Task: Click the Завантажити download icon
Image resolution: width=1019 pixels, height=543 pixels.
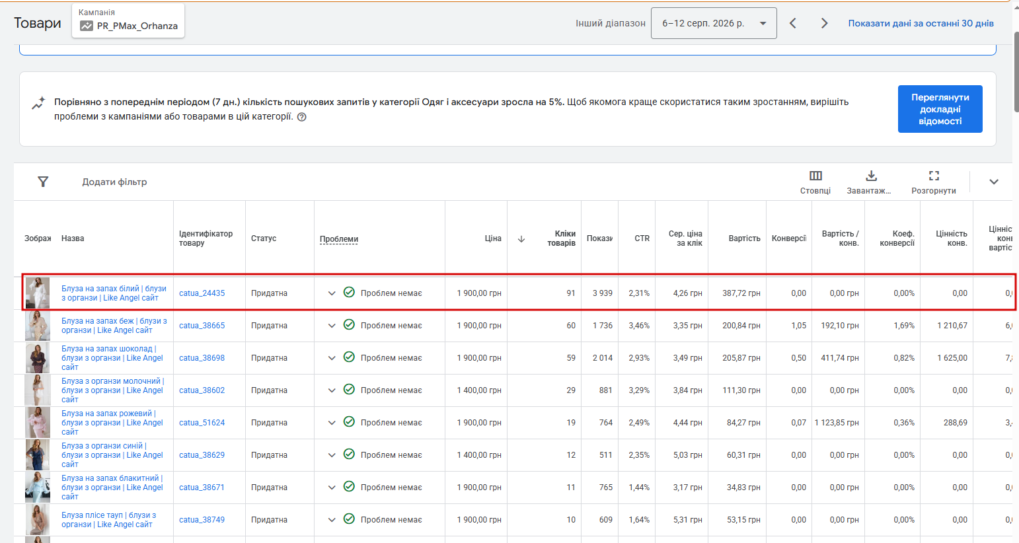Action: 872,176
